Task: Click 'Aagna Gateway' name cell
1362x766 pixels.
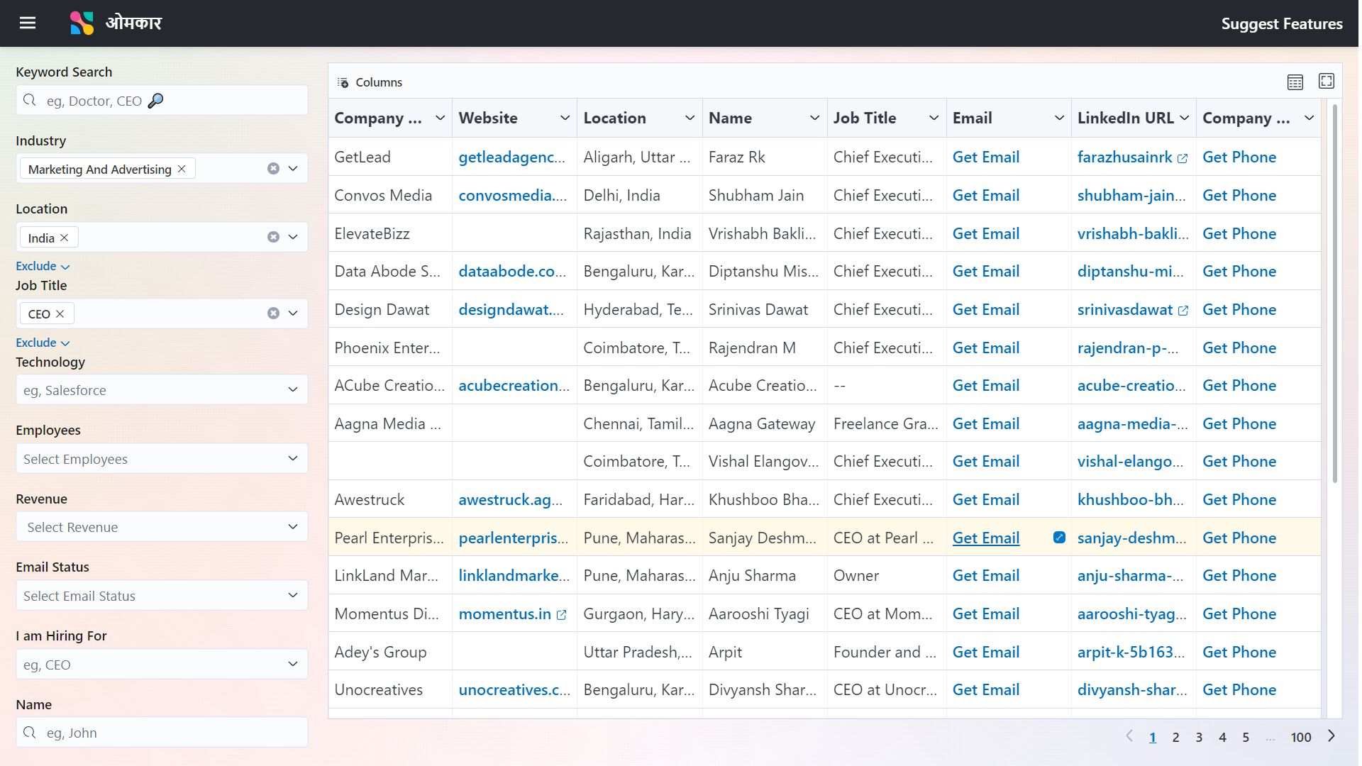Action: (x=764, y=424)
